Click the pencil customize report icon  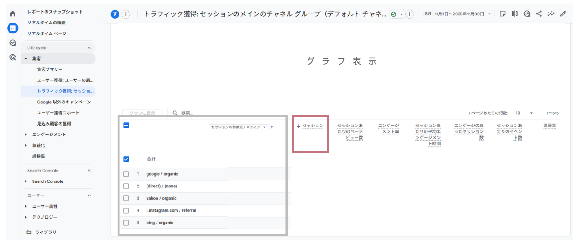click(x=563, y=14)
